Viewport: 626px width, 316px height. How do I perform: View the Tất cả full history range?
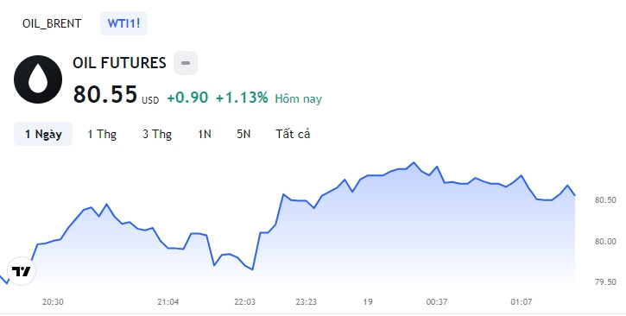[293, 134]
